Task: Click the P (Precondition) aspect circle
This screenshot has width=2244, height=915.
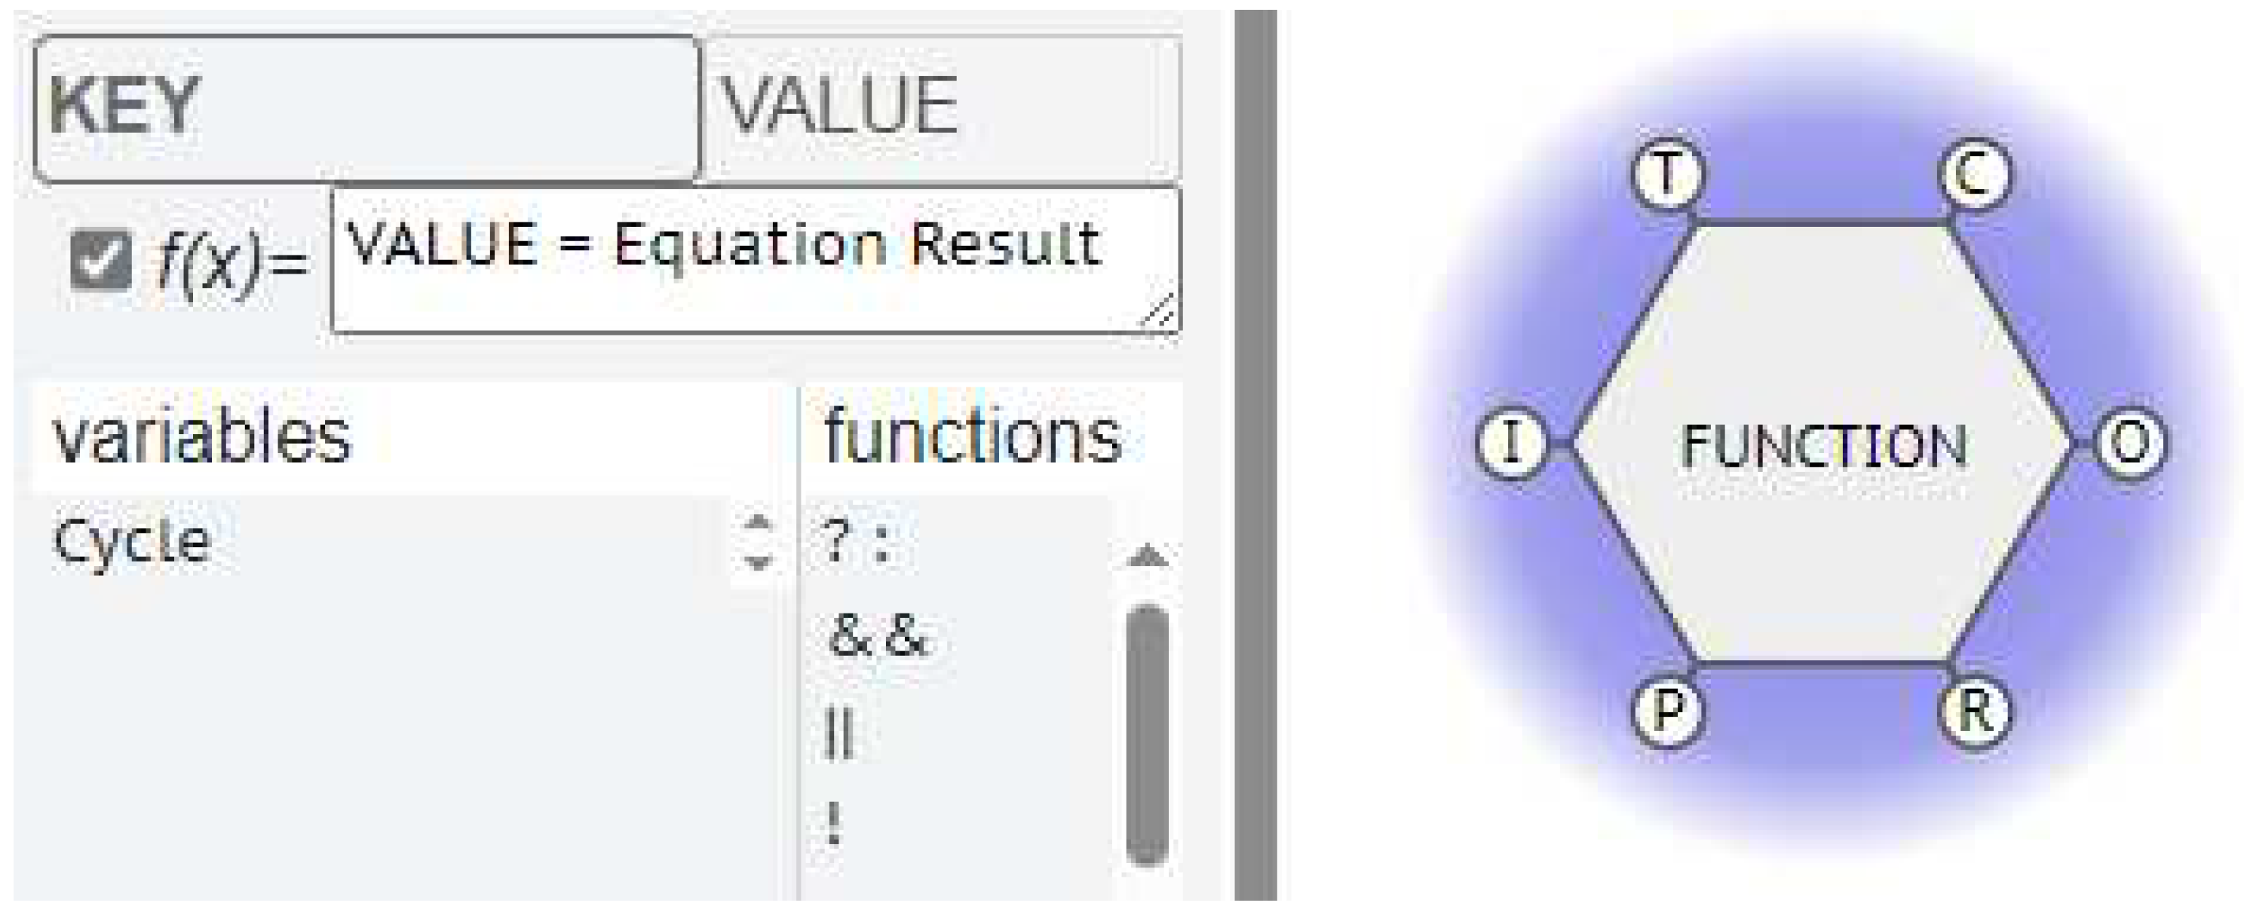Action: [1666, 712]
